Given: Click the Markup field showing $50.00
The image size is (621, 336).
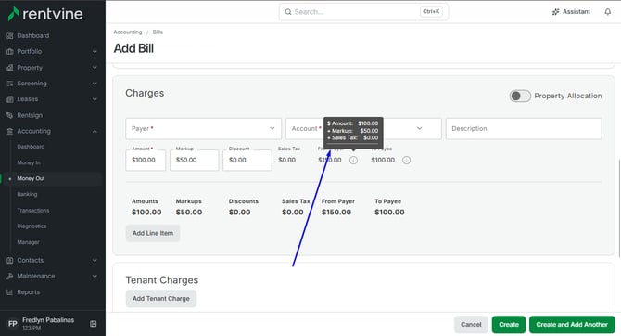Looking at the screenshot, I should tap(194, 161).
